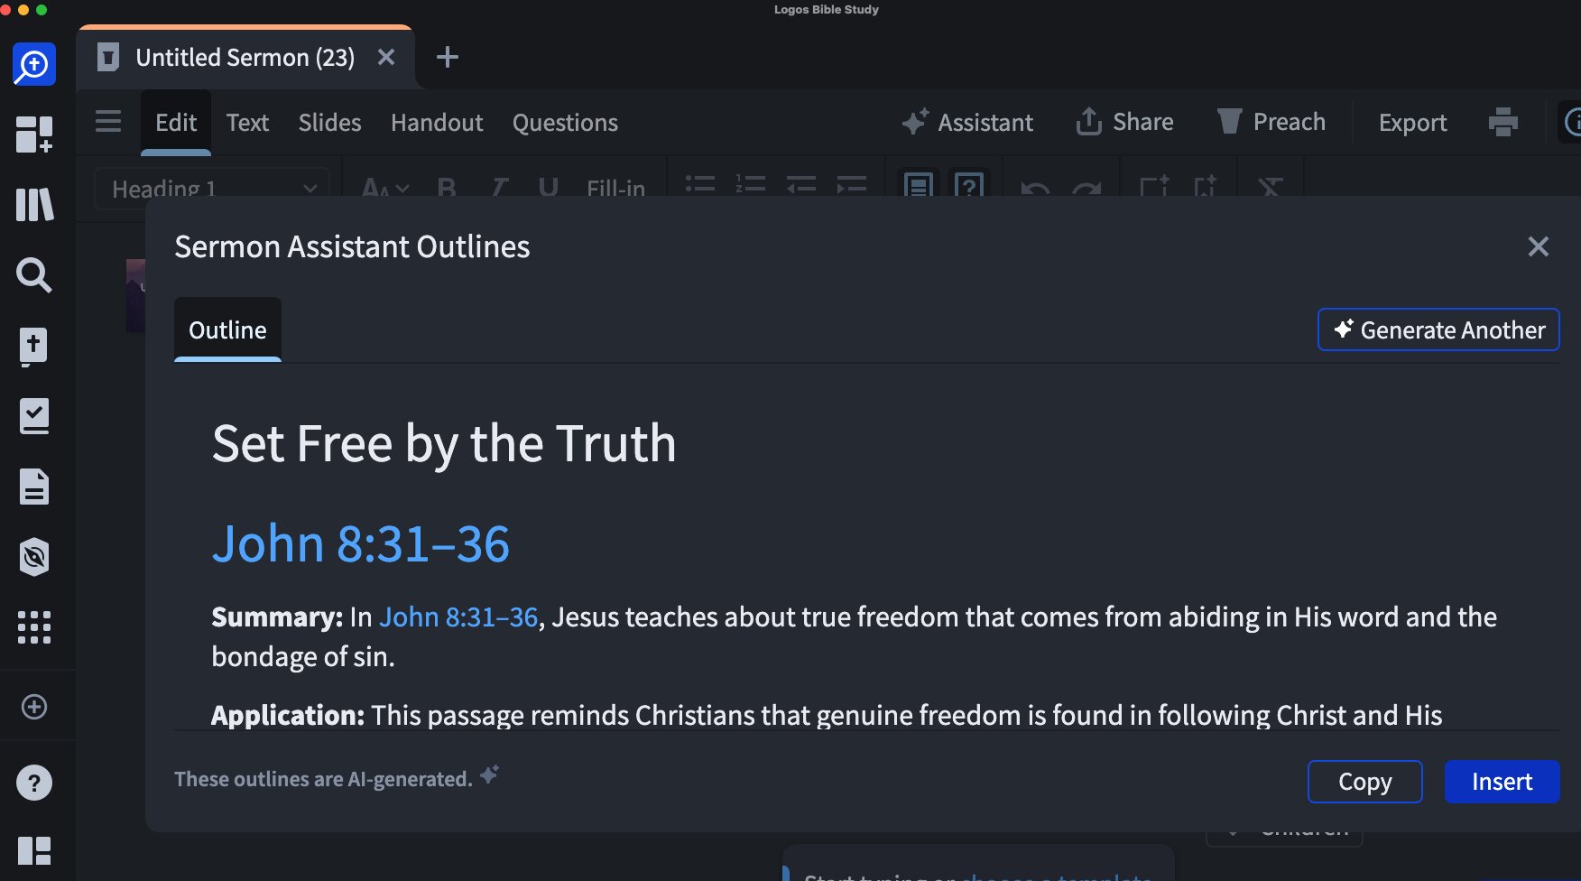Open the Bible cross book sidebar icon
1581x881 pixels.
(x=34, y=346)
